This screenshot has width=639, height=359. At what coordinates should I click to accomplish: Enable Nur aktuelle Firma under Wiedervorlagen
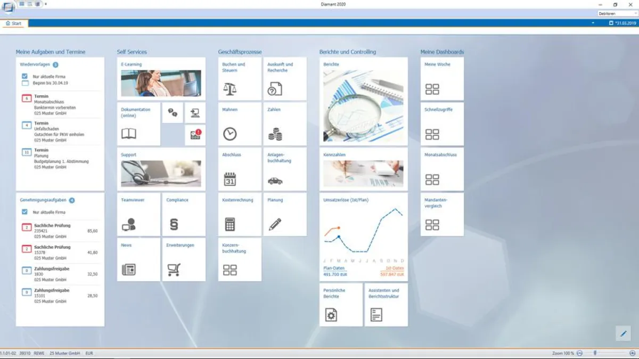click(23, 76)
